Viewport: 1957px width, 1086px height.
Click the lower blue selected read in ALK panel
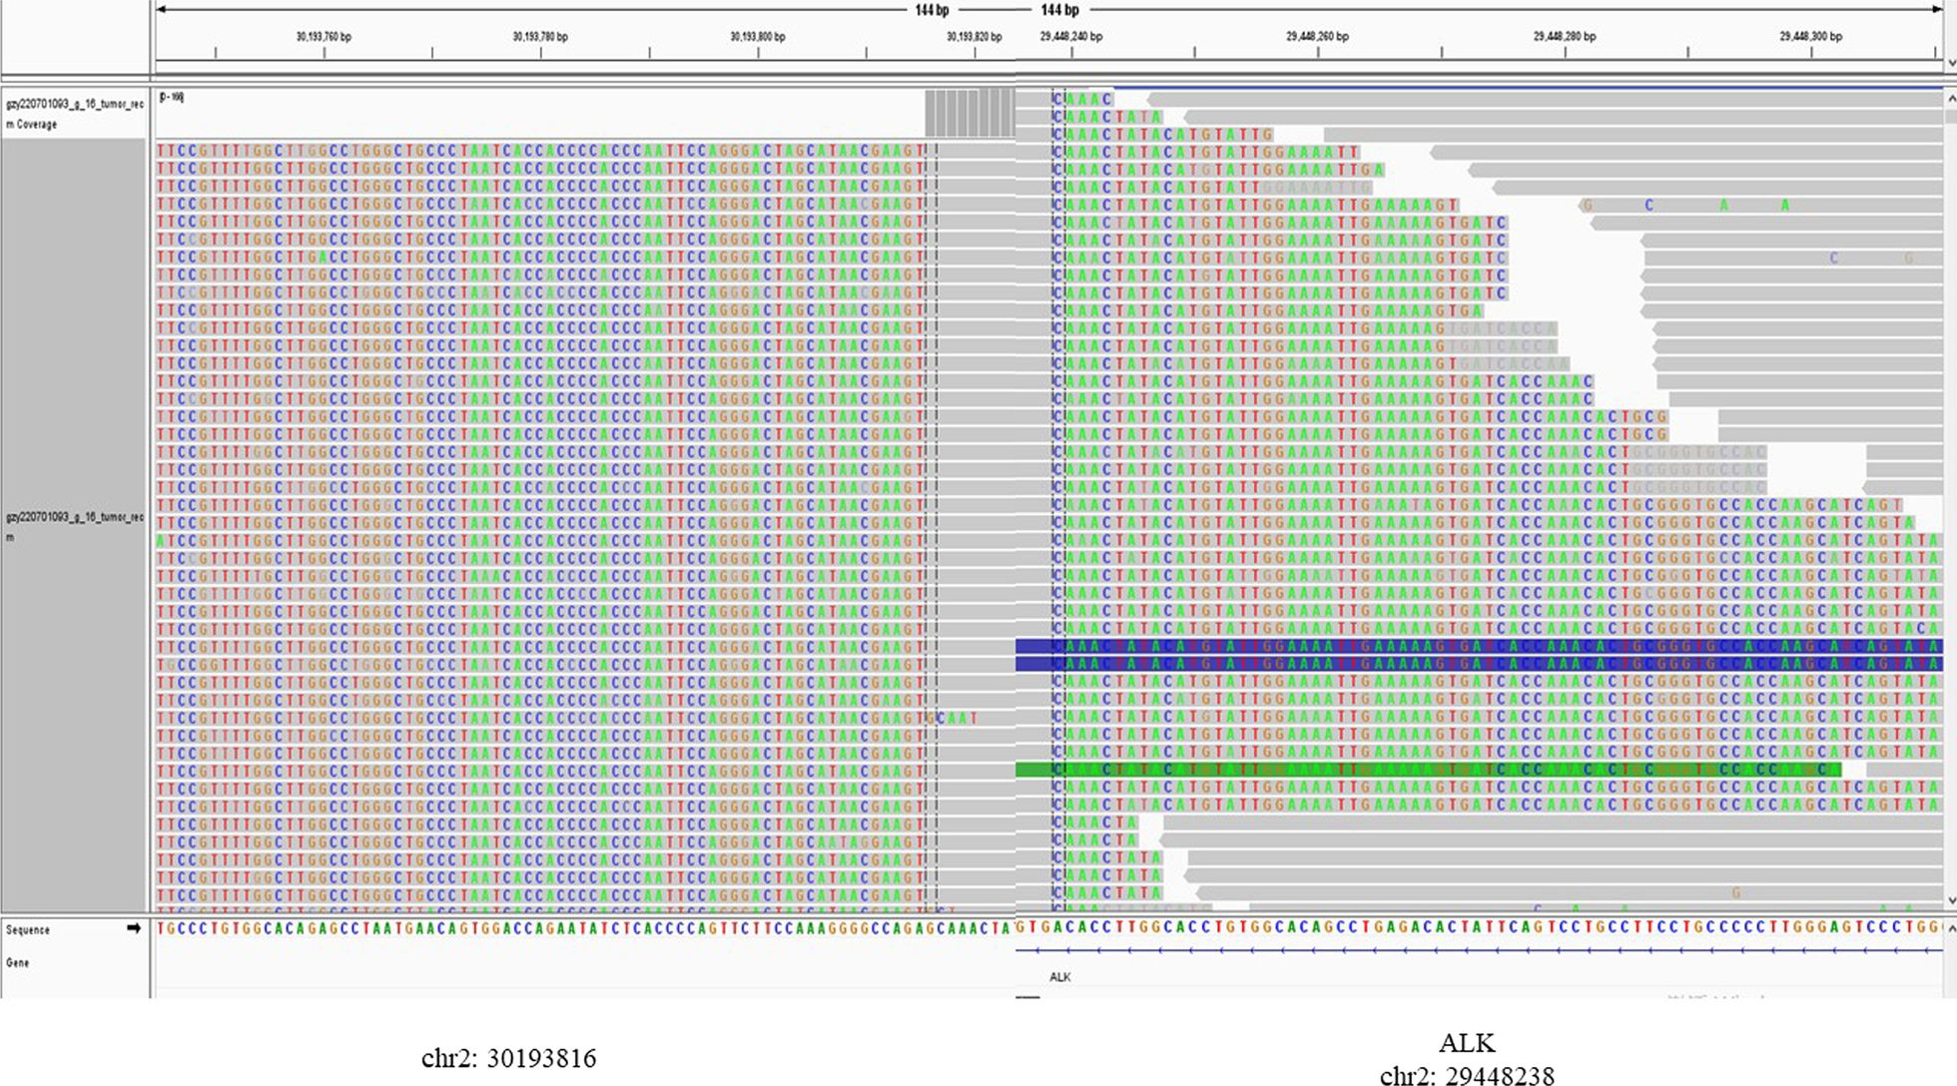click(x=1480, y=664)
